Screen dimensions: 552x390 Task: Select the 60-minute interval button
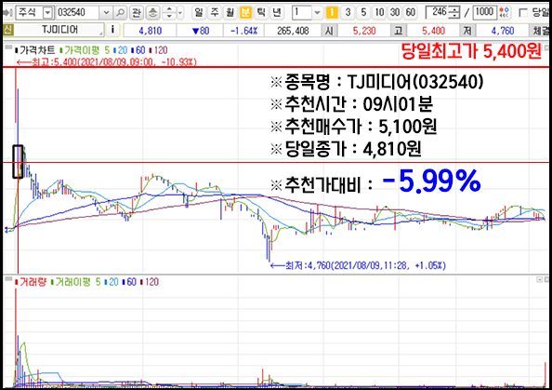point(411,13)
